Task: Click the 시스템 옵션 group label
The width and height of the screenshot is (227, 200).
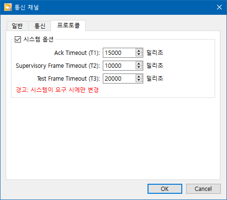Action: tap(39, 39)
